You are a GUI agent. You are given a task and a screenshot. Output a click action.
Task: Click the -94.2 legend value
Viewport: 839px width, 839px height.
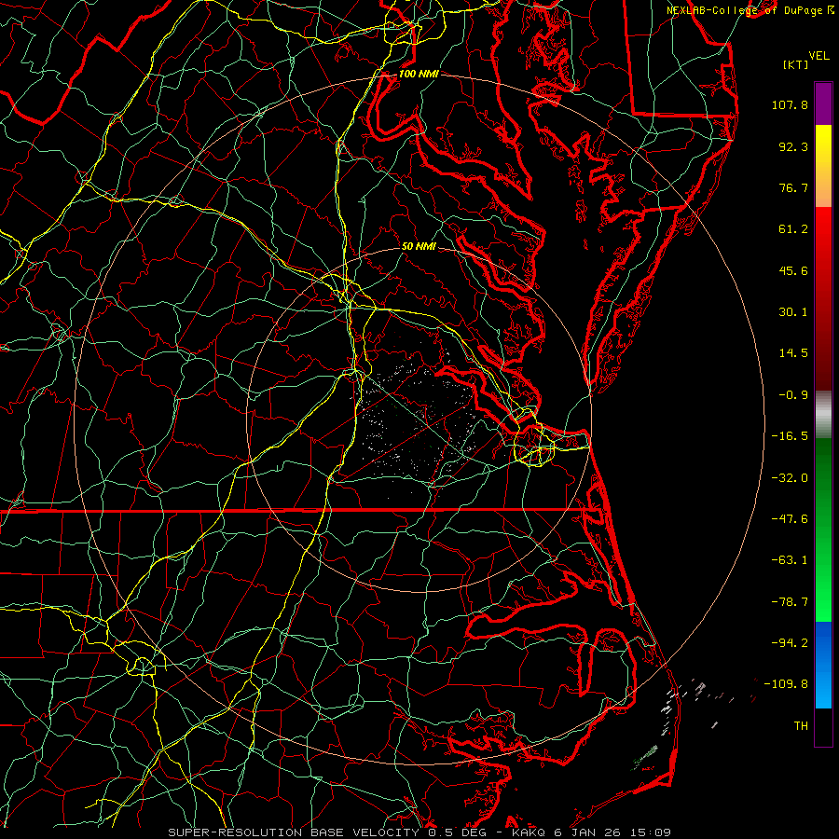(x=790, y=642)
